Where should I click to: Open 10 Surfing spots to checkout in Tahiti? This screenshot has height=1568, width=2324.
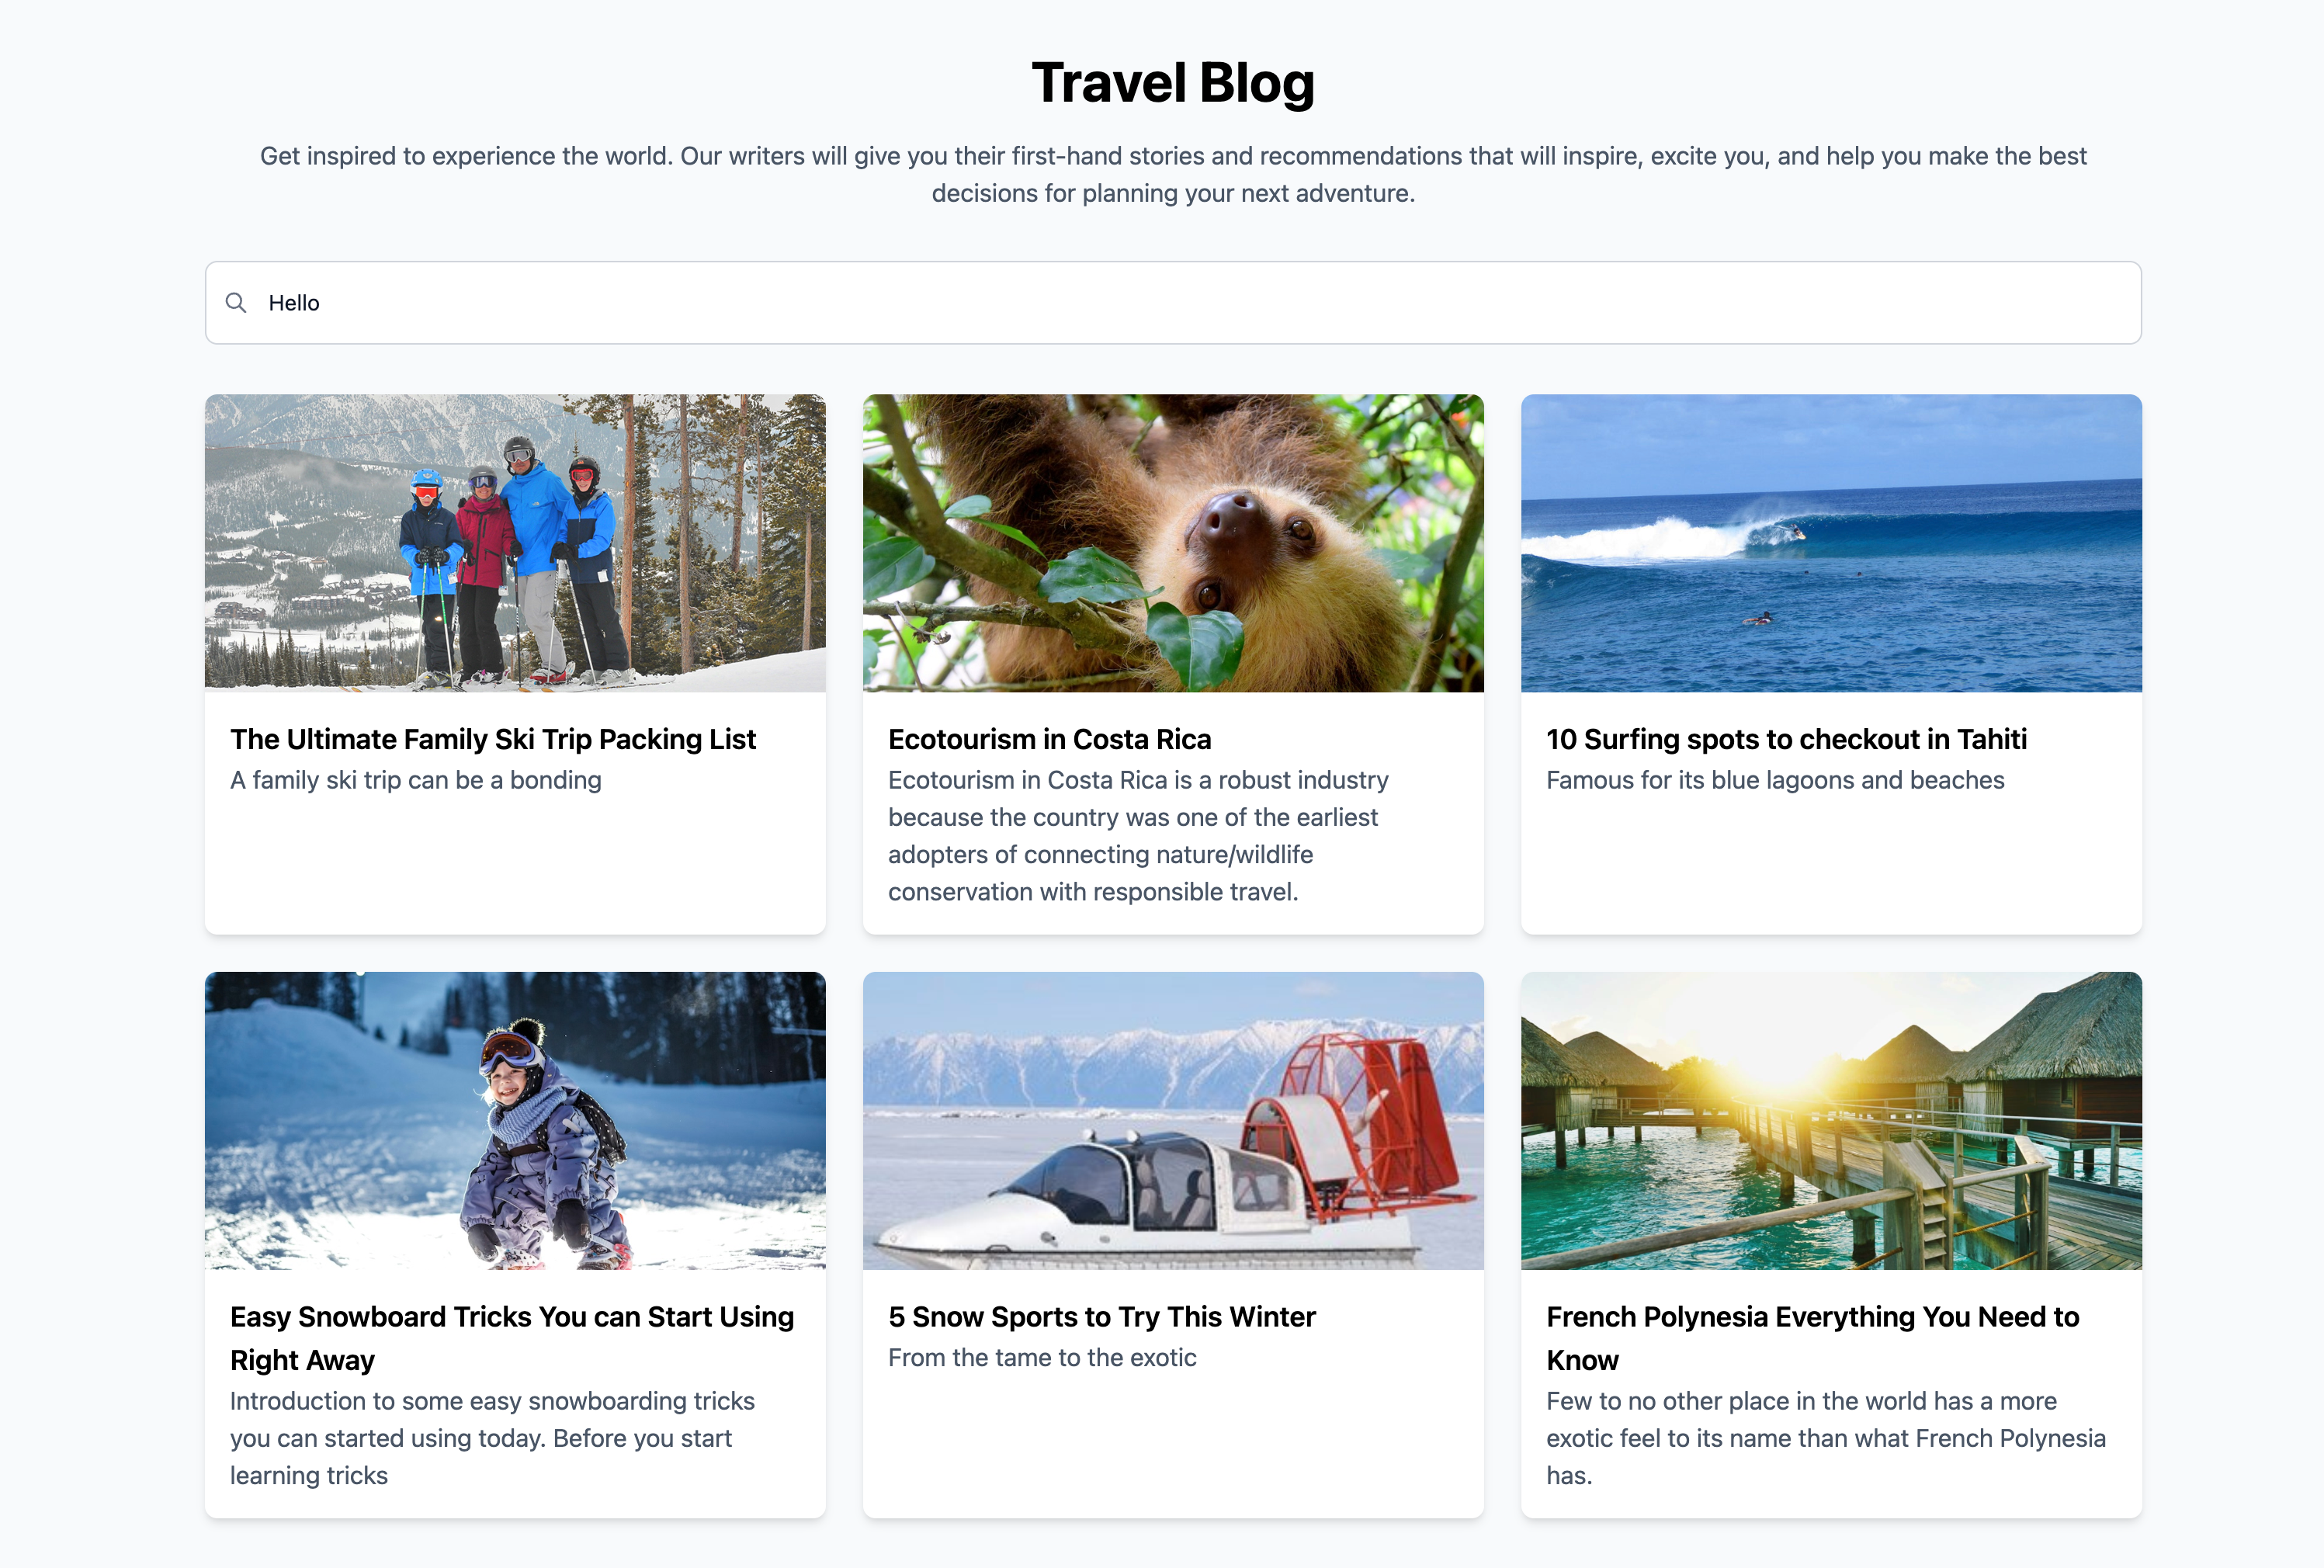click(1786, 739)
